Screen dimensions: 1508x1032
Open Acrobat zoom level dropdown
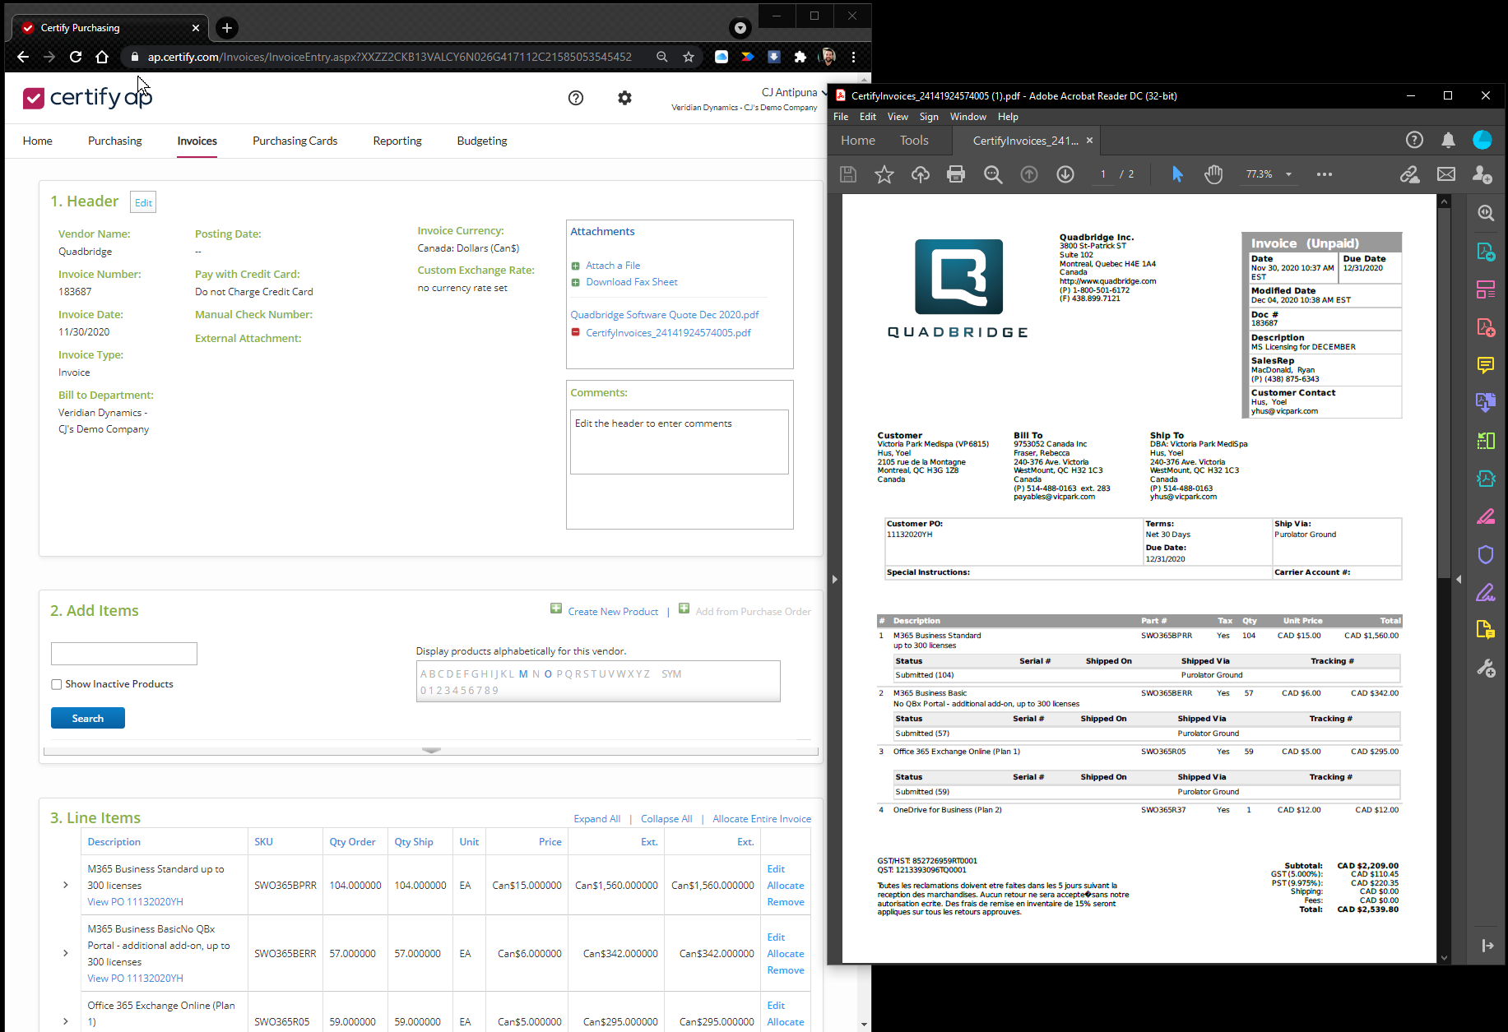pos(1288,174)
